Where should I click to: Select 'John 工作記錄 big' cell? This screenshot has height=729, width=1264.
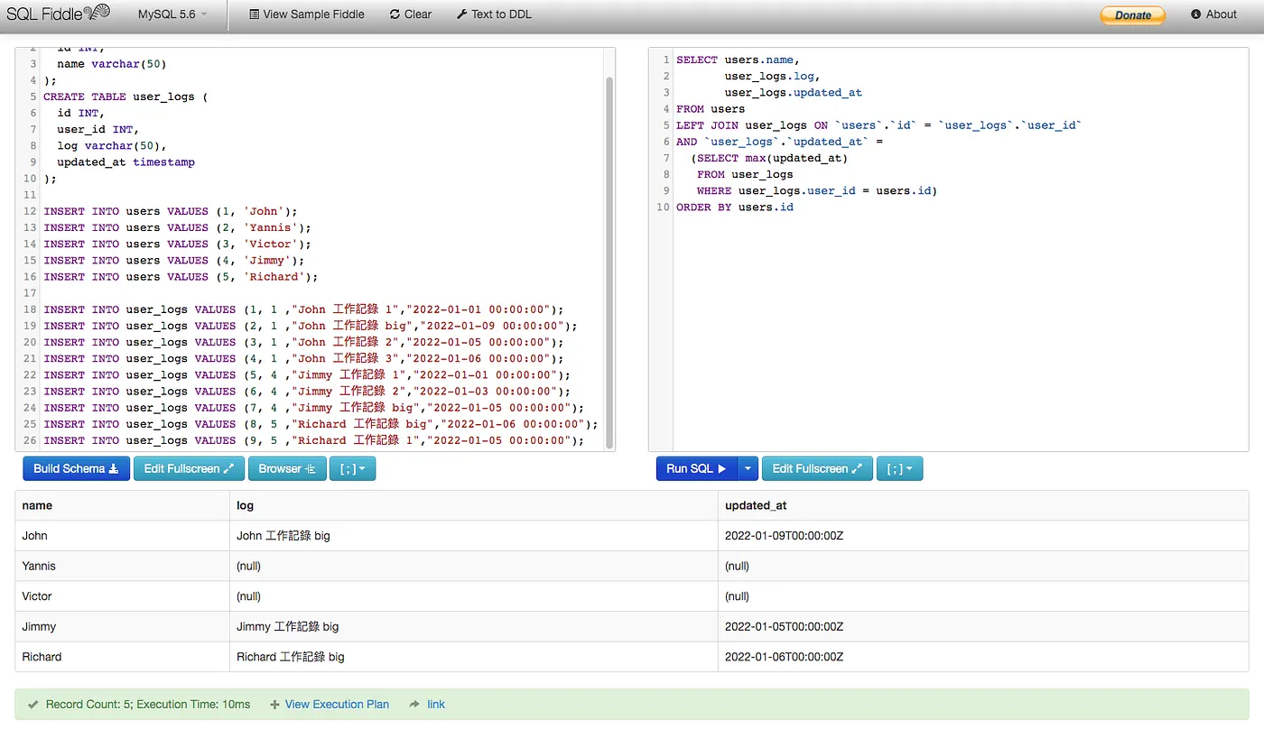tap(474, 536)
